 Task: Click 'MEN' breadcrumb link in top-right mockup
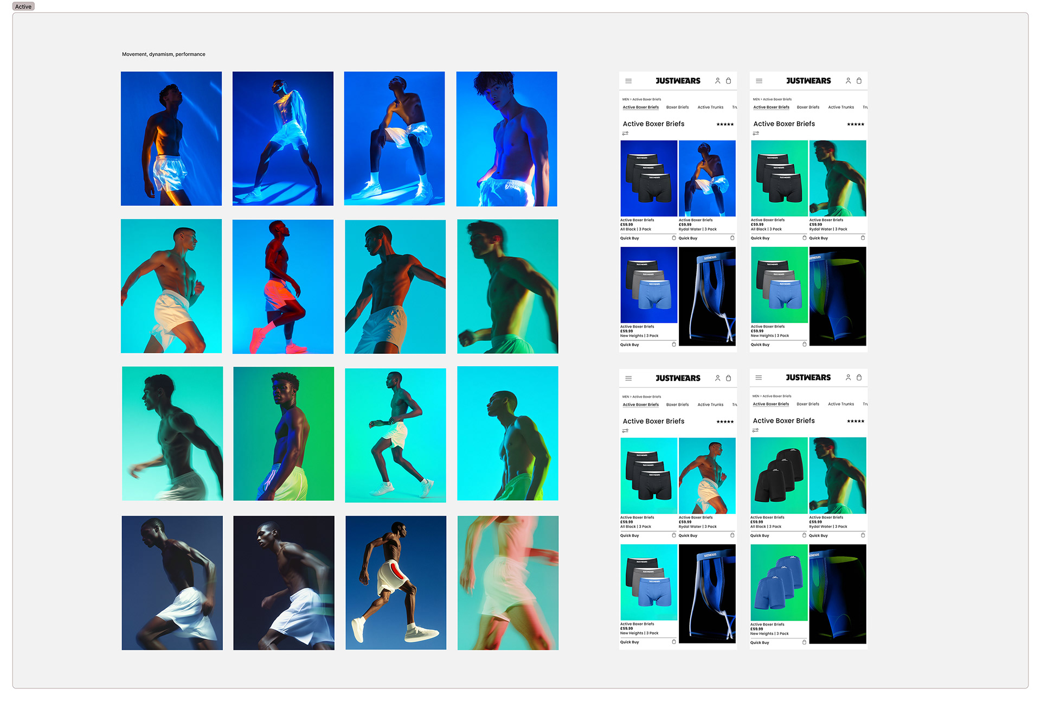pyautogui.click(x=756, y=99)
